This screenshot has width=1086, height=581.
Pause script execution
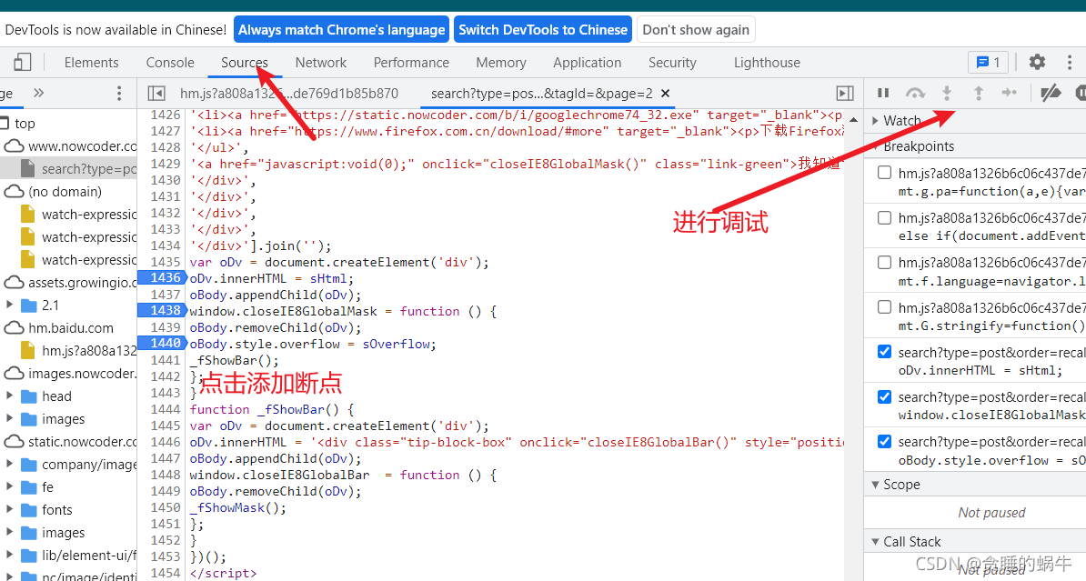point(883,93)
